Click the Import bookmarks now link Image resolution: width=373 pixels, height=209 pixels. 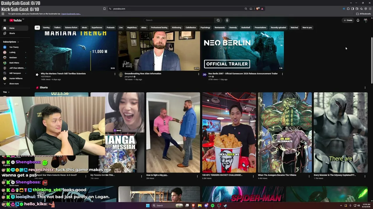click(x=71, y=14)
